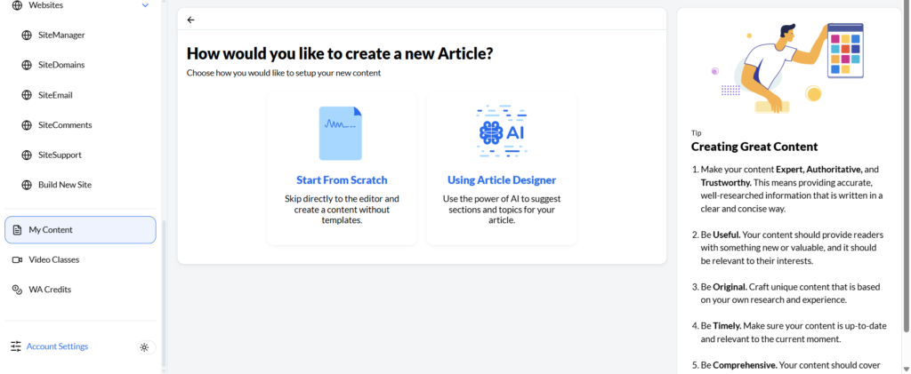Screen dimensions: 911x374
Task: Click the globe icon next to Build New Site
Action: [x=26, y=186]
